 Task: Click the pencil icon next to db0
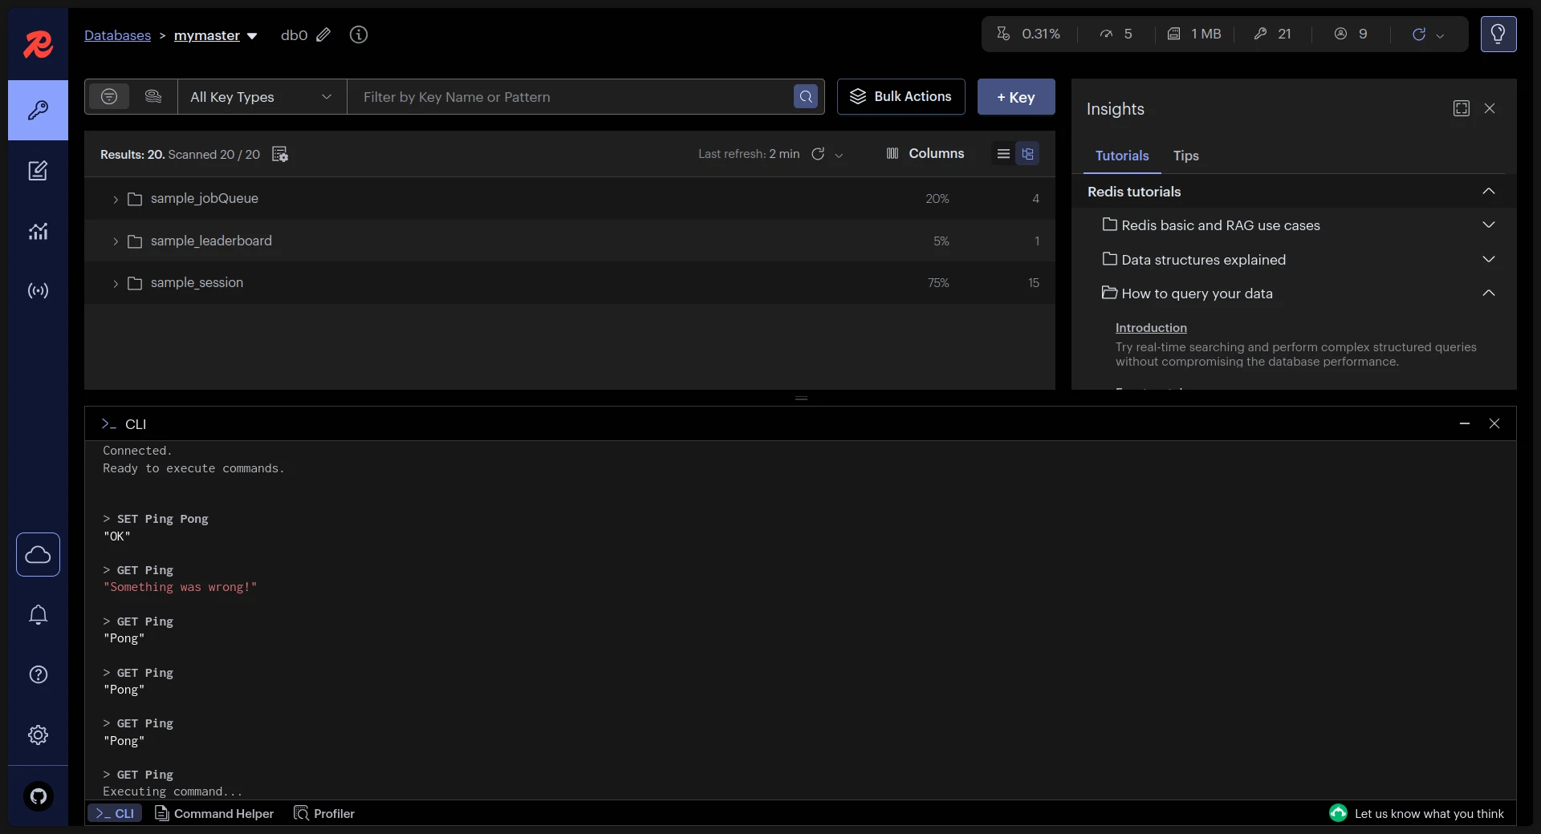323,34
